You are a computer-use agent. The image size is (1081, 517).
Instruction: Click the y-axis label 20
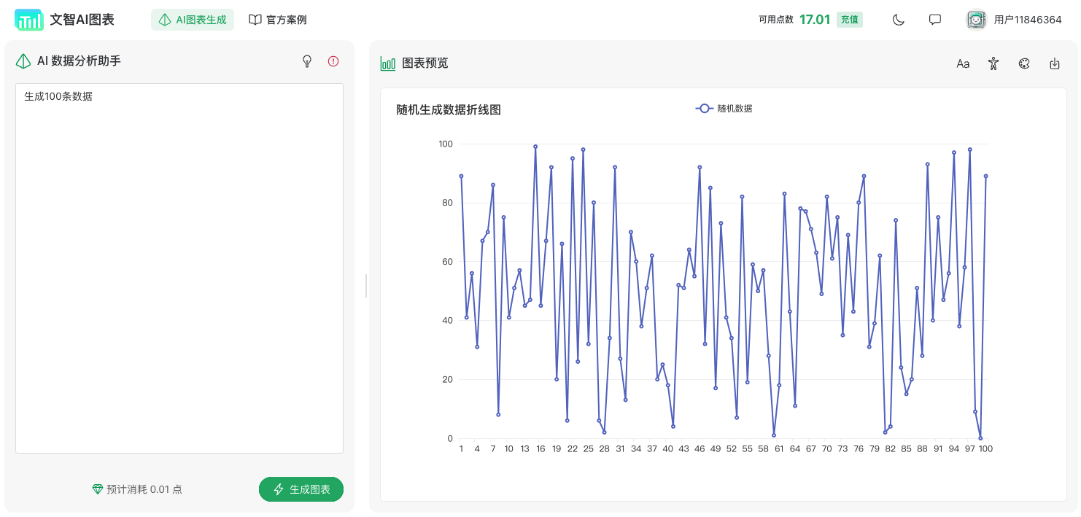coord(447,380)
